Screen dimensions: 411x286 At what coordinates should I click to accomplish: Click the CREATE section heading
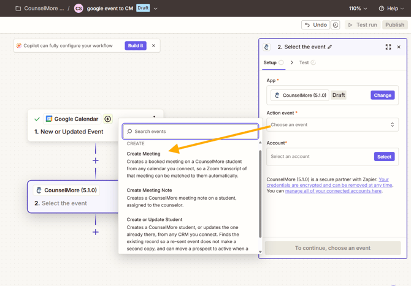(x=136, y=144)
